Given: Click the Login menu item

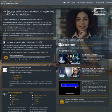Looking at the screenshot, I should (109, 2).
